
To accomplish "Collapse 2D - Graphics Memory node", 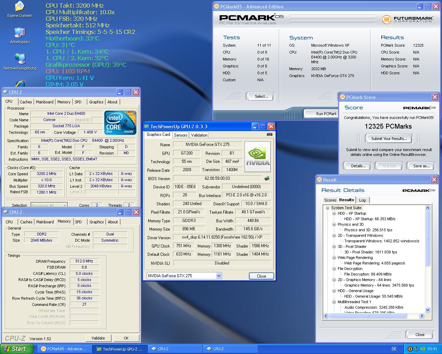I will tap(334, 280).
